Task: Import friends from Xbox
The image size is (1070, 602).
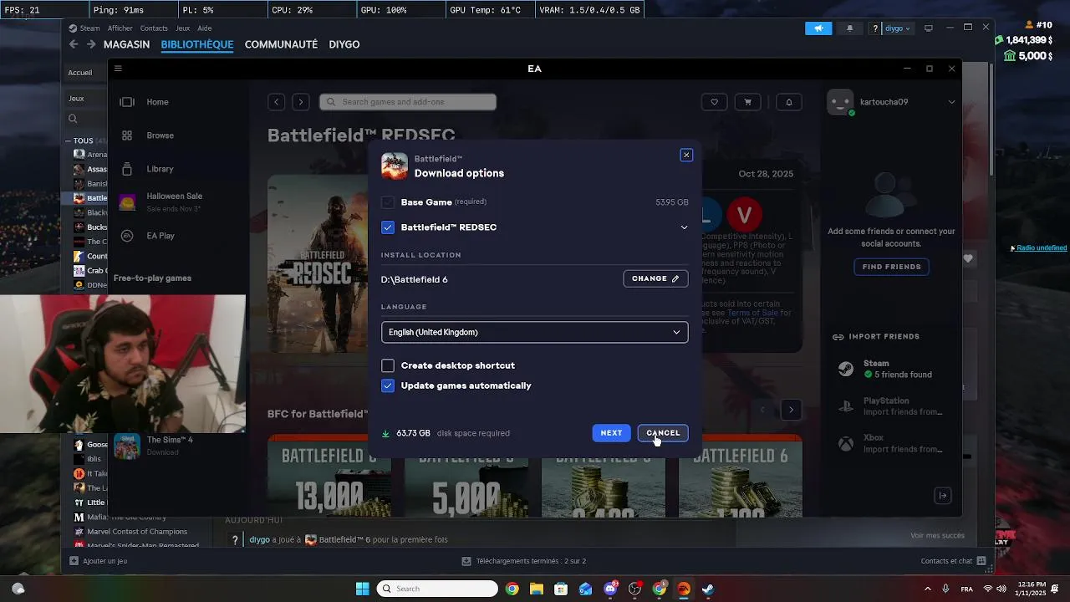Action: pyautogui.click(x=891, y=443)
